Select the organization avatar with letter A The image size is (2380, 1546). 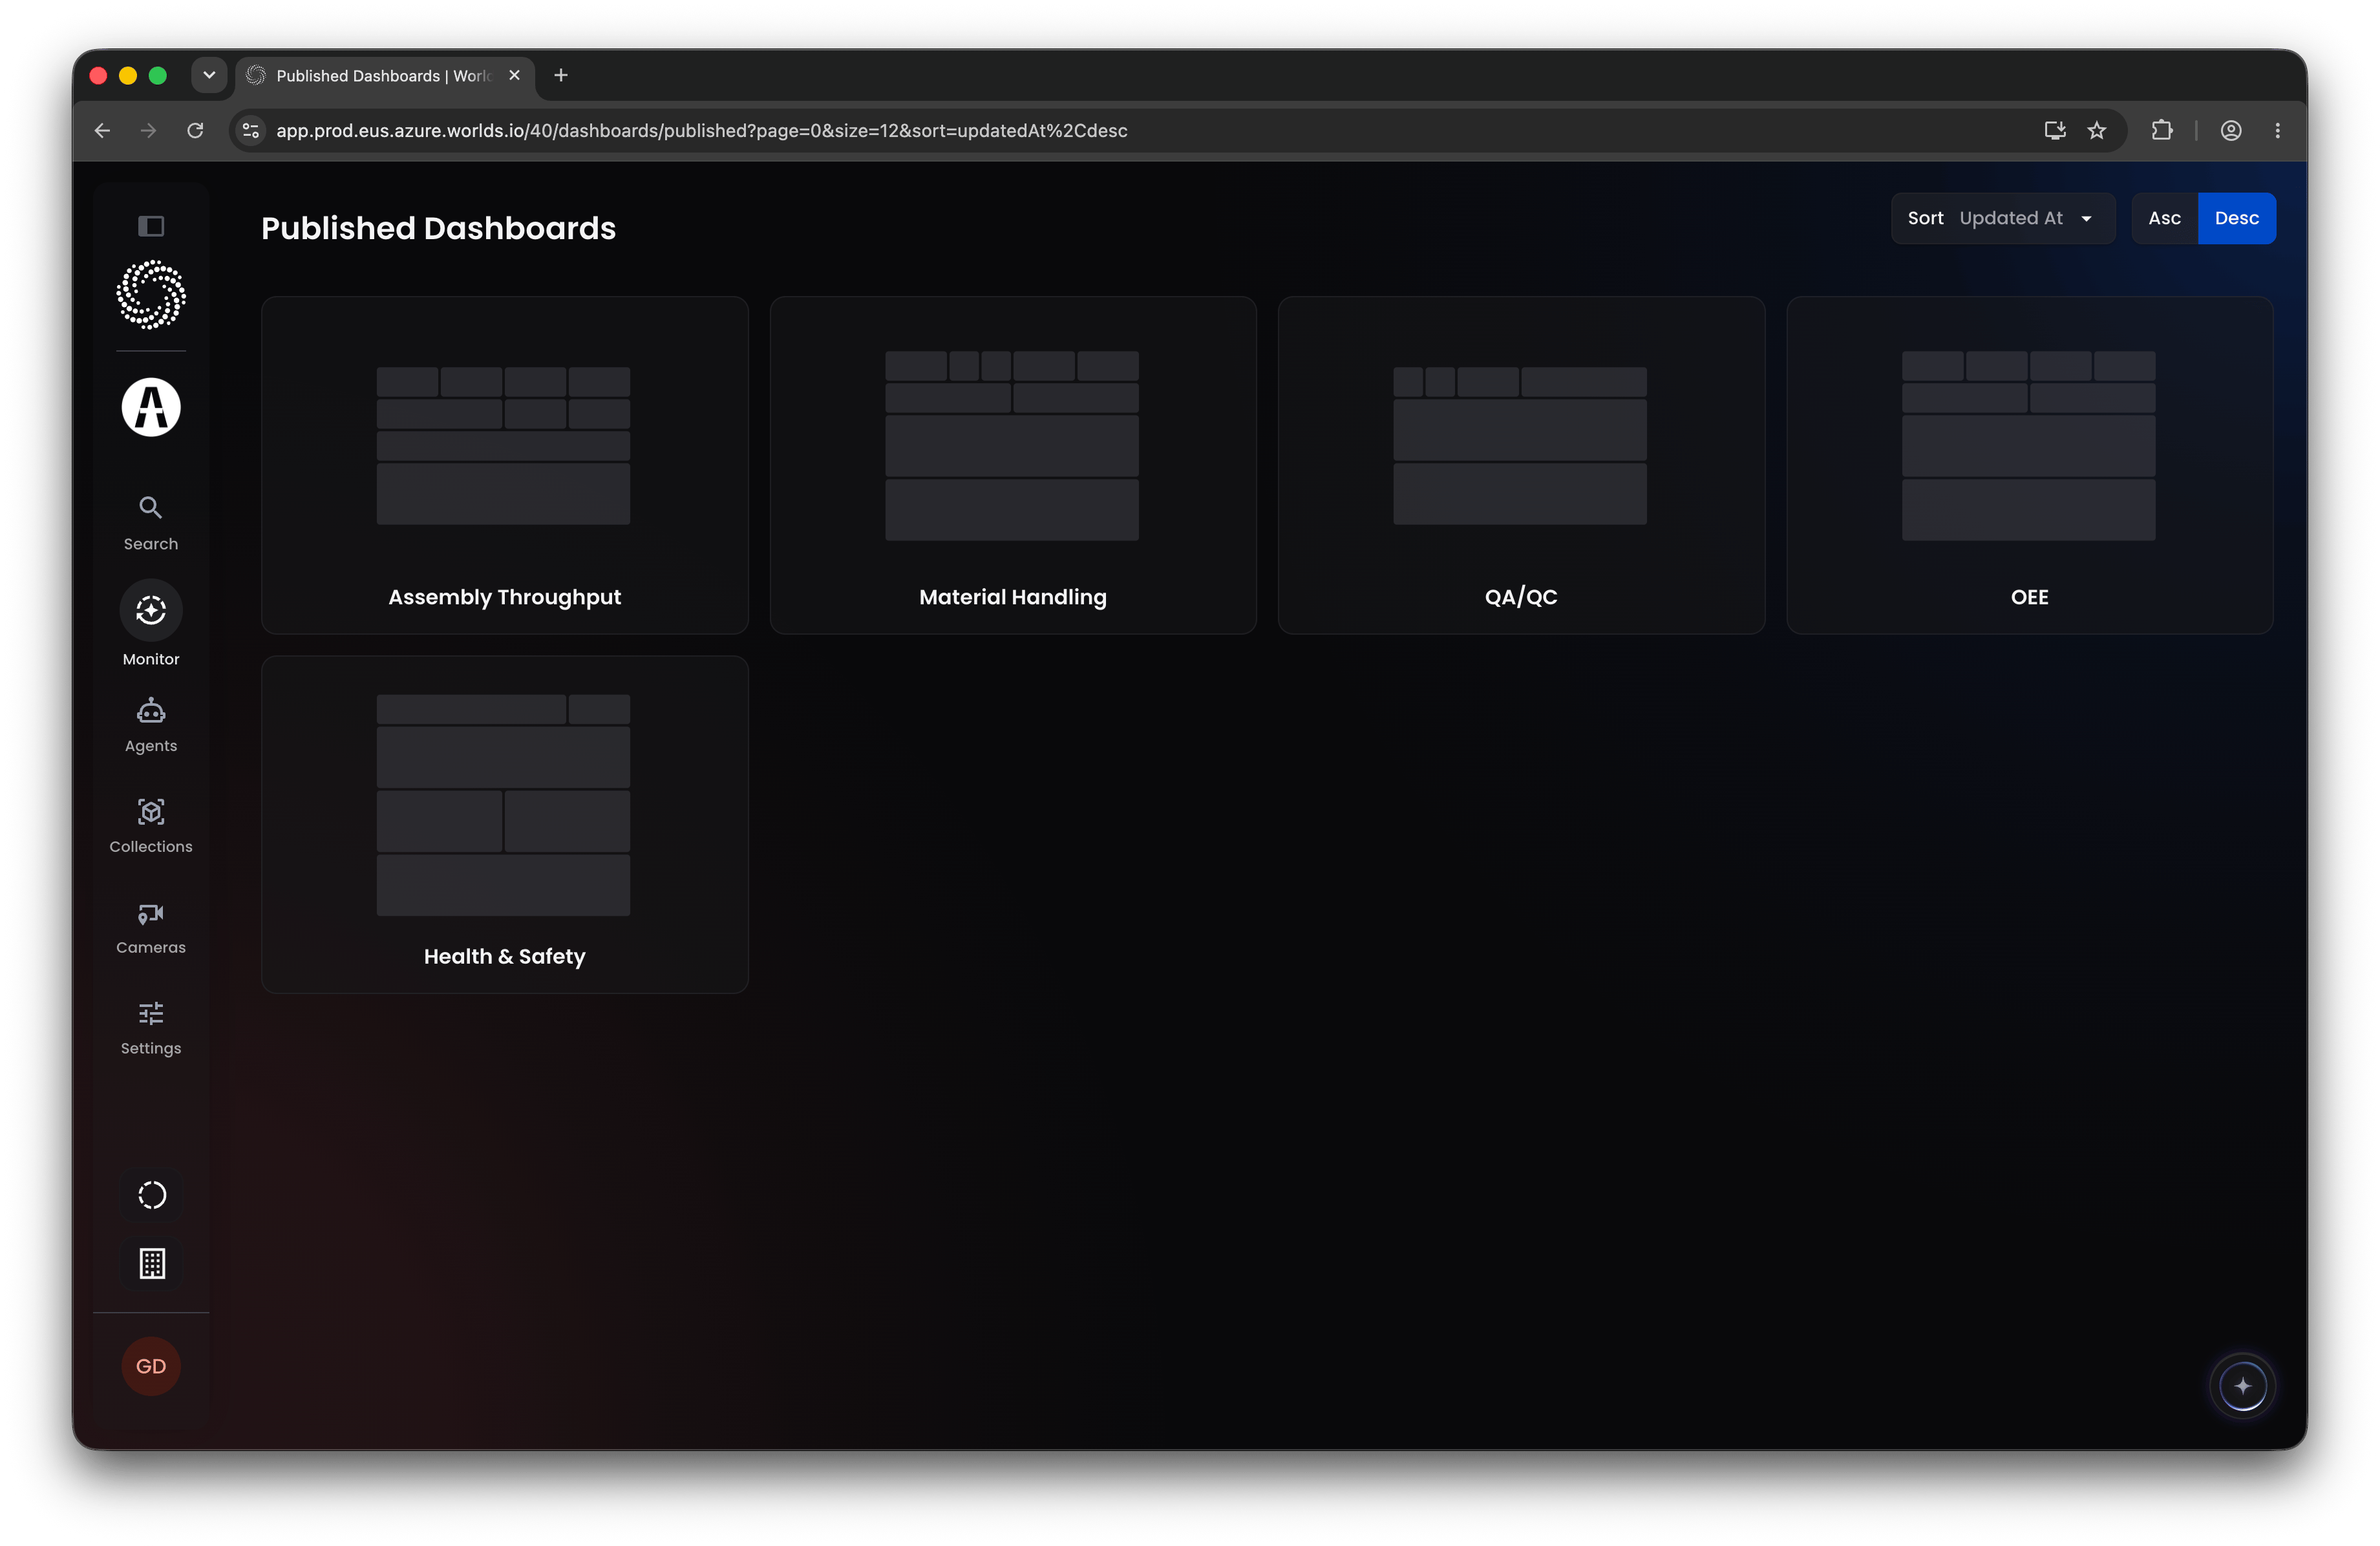(x=151, y=407)
